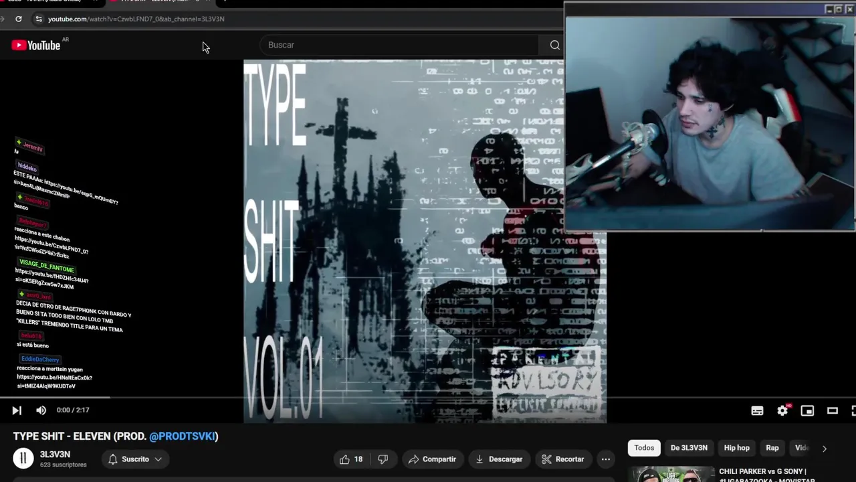This screenshot has height=482, width=856.
Task: Dislike the video with thumbs down
Action: (x=383, y=459)
